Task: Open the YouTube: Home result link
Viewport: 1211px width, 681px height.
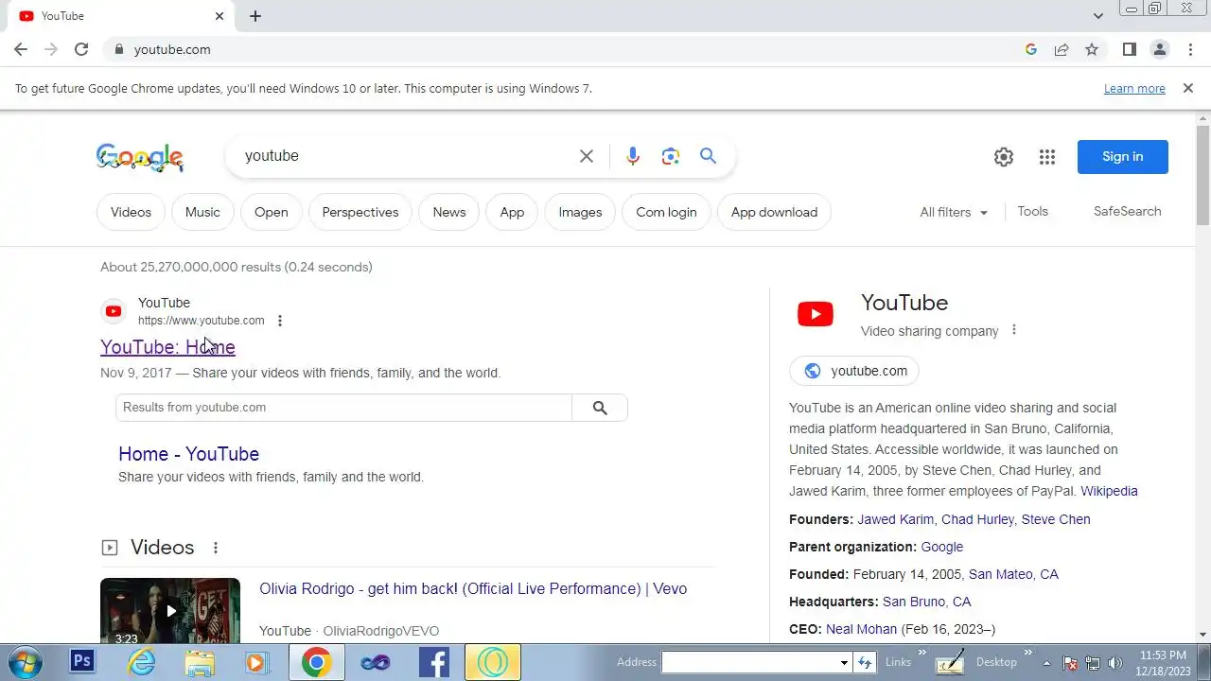Action: click(167, 347)
